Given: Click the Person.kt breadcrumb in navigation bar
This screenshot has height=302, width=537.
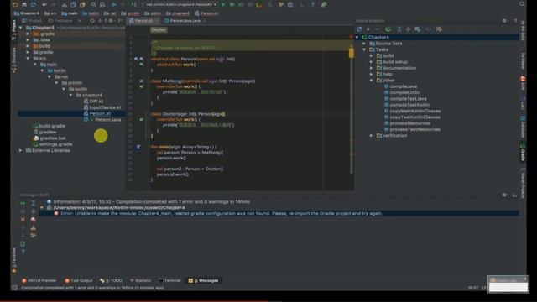Looking at the screenshot, I should point(206,13).
